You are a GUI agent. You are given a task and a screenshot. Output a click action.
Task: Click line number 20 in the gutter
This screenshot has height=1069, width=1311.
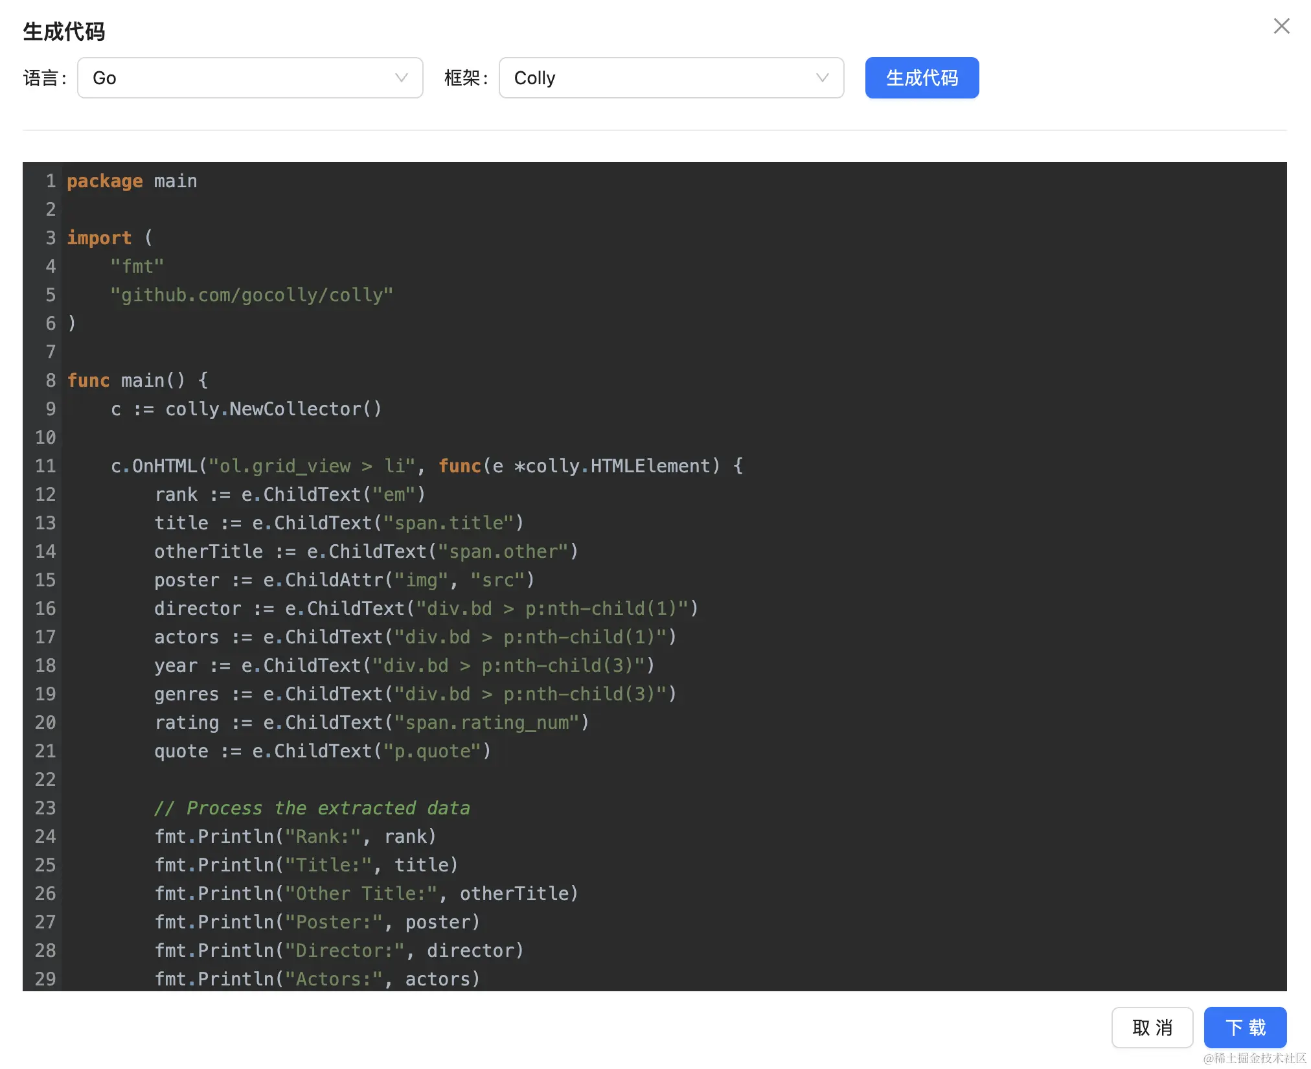point(45,723)
